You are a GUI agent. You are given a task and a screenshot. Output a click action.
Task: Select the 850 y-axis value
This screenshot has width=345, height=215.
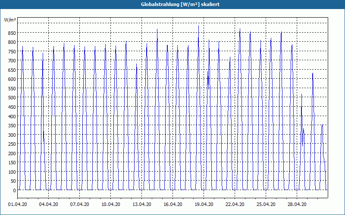coord(12,33)
